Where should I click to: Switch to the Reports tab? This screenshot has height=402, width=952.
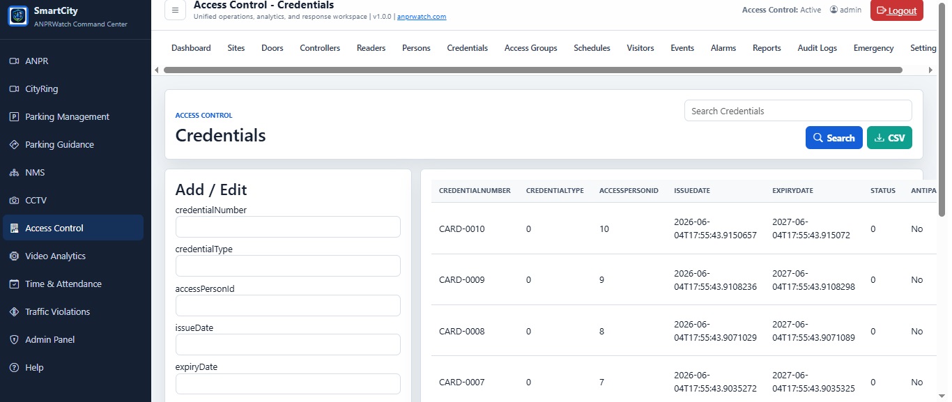767,48
